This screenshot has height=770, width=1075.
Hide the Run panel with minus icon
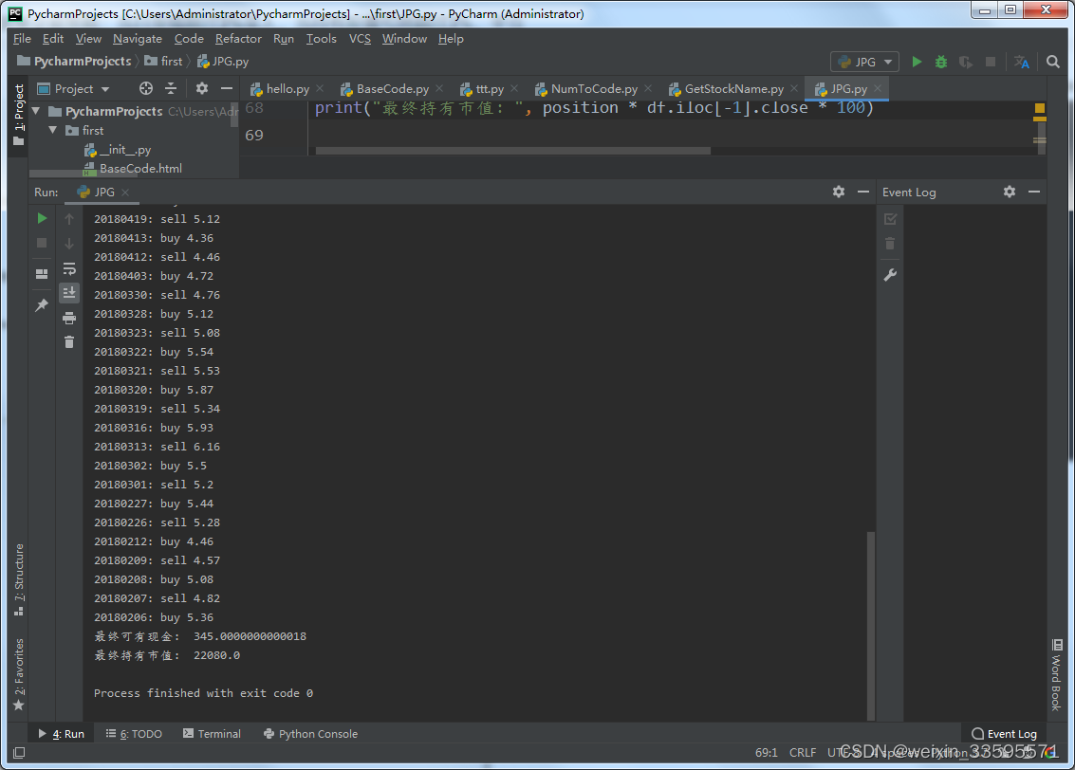(x=863, y=192)
